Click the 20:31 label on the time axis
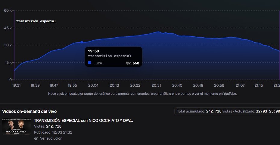 [x=156, y=85]
